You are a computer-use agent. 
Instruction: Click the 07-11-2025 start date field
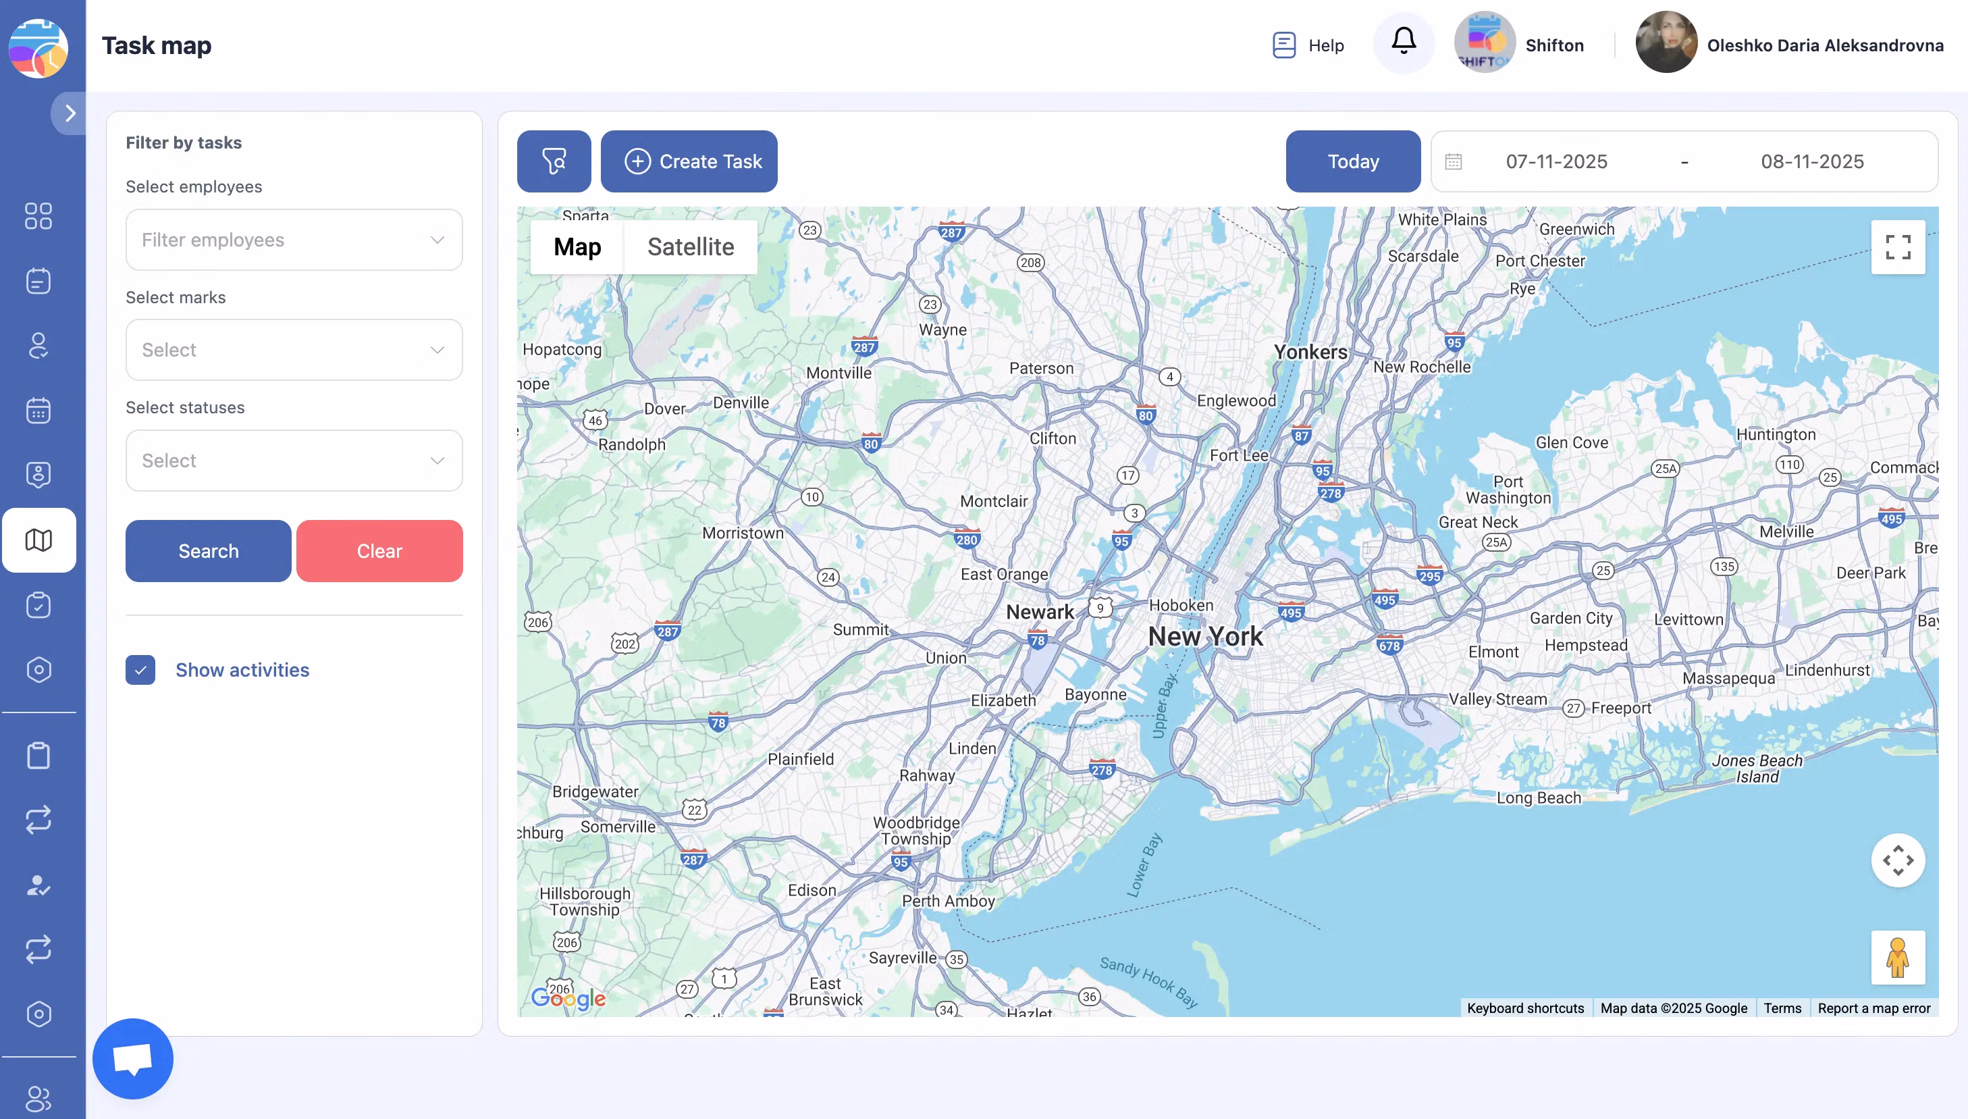coord(1555,161)
